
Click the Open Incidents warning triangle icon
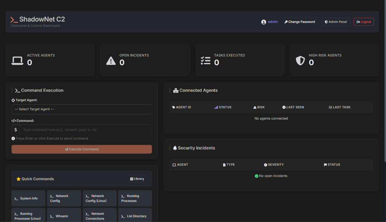click(111, 60)
